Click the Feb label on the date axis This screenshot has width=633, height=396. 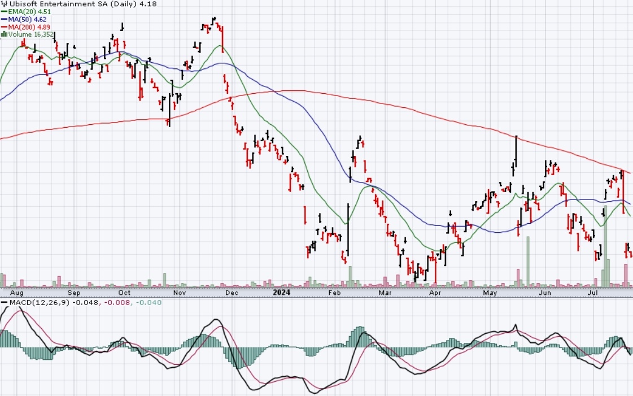coord(334,293)
